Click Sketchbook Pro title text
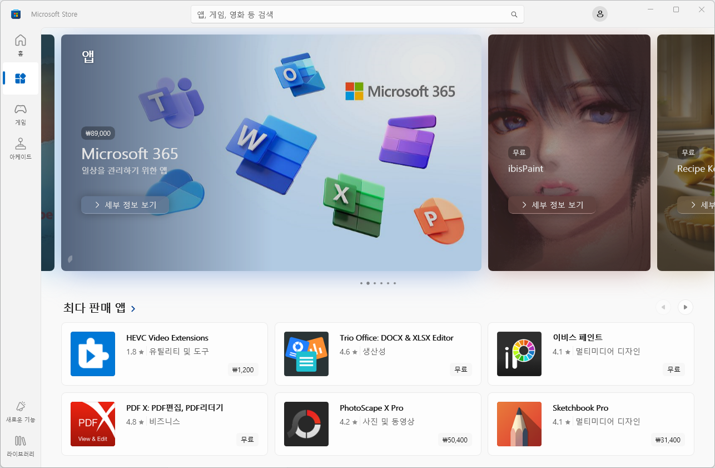The height and width of the screenshot is (468, 715). click(580, 408)
